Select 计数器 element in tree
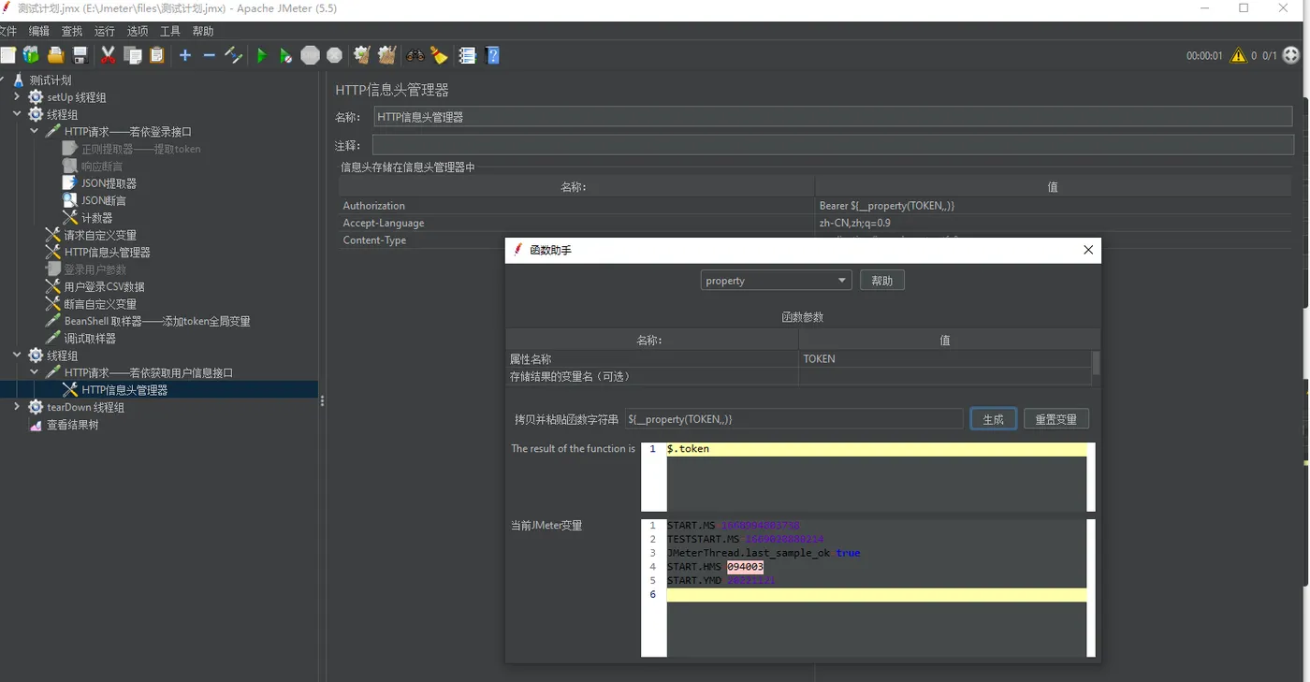Image resolution: width=1310 pixels, height=682 pixels. (x=96, y=218)
